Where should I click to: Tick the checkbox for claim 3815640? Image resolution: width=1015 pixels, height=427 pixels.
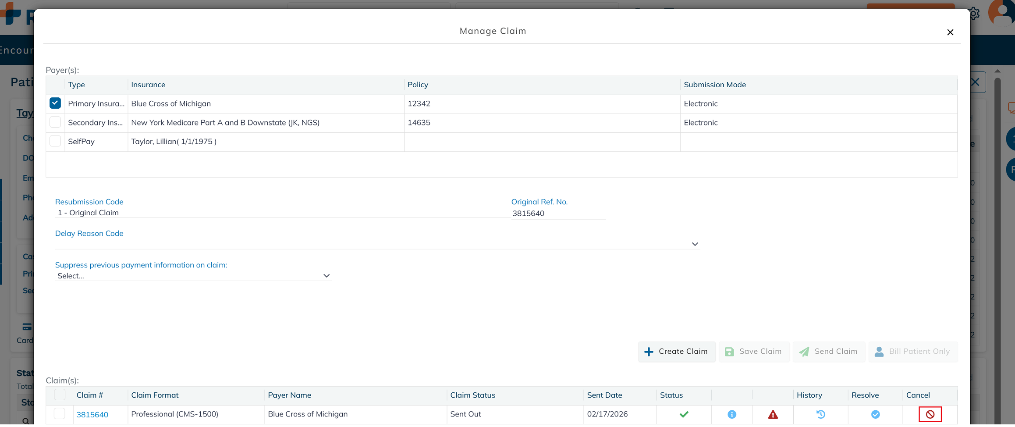(60, 413)
